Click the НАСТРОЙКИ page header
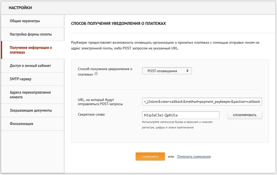Viewport: 277px width, 175px height. (20, 8)
